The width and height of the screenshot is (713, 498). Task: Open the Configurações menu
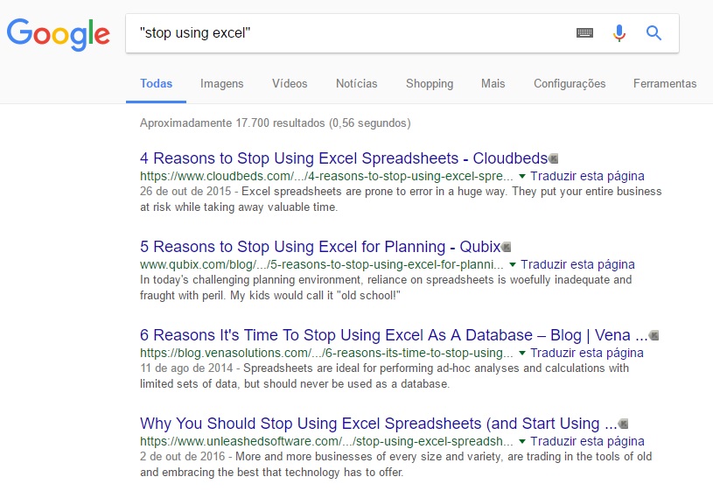tap(570, 84)
